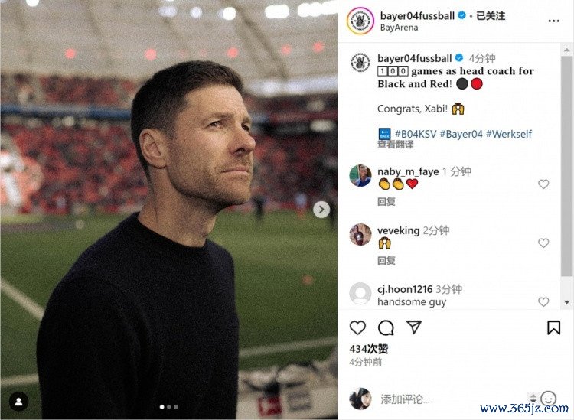Open bayer04fussball profile avatar in header

point(360,21)
